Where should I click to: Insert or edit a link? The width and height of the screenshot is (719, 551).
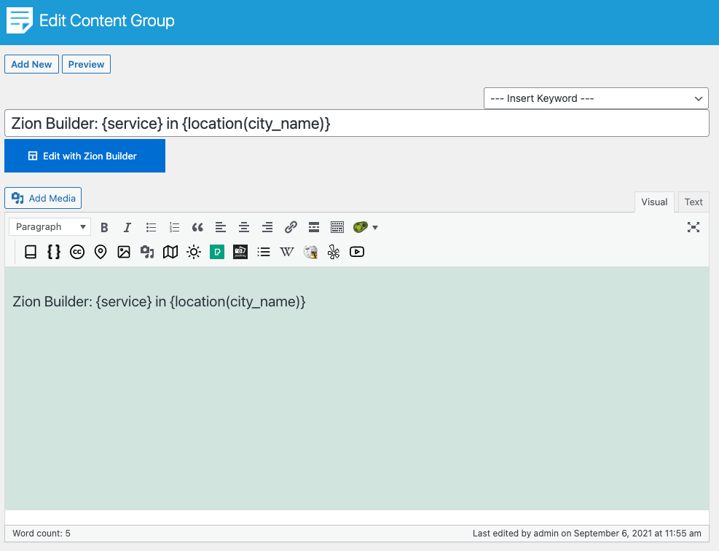(x=291, y=227)
